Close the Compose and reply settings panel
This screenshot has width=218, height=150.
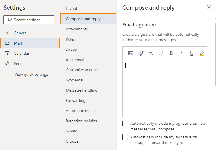click(x=209, y=7)
